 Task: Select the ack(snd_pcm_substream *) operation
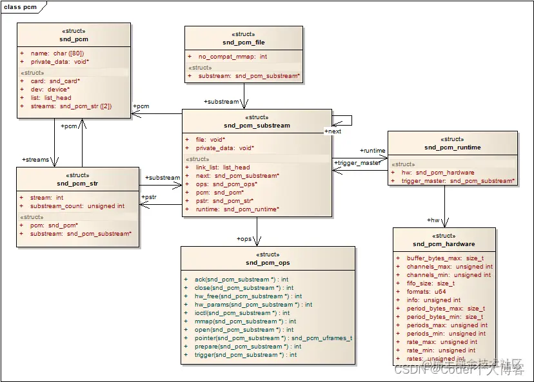(241, 280)
